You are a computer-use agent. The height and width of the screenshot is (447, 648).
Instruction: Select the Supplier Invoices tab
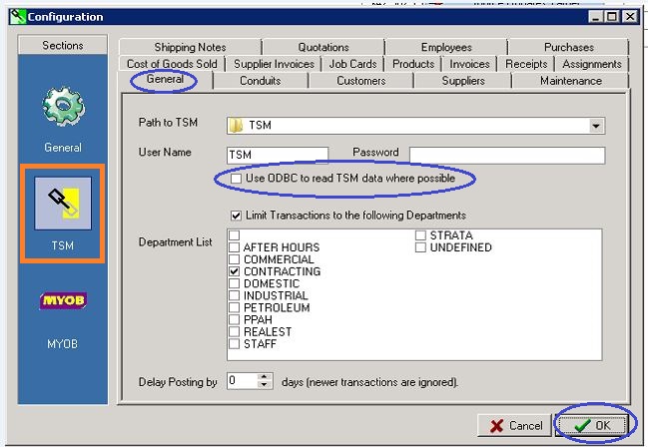[x=274, y=64]
